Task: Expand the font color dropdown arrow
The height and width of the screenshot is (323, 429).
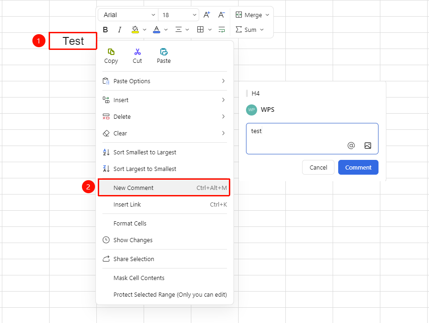Action: pyautogui.click(x=166, y=30)
